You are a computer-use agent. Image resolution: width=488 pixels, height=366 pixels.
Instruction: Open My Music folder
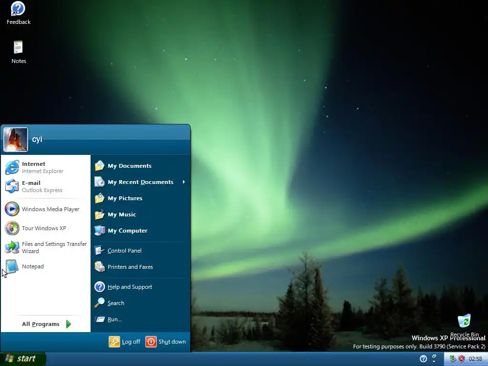click(x=140, y=214)
